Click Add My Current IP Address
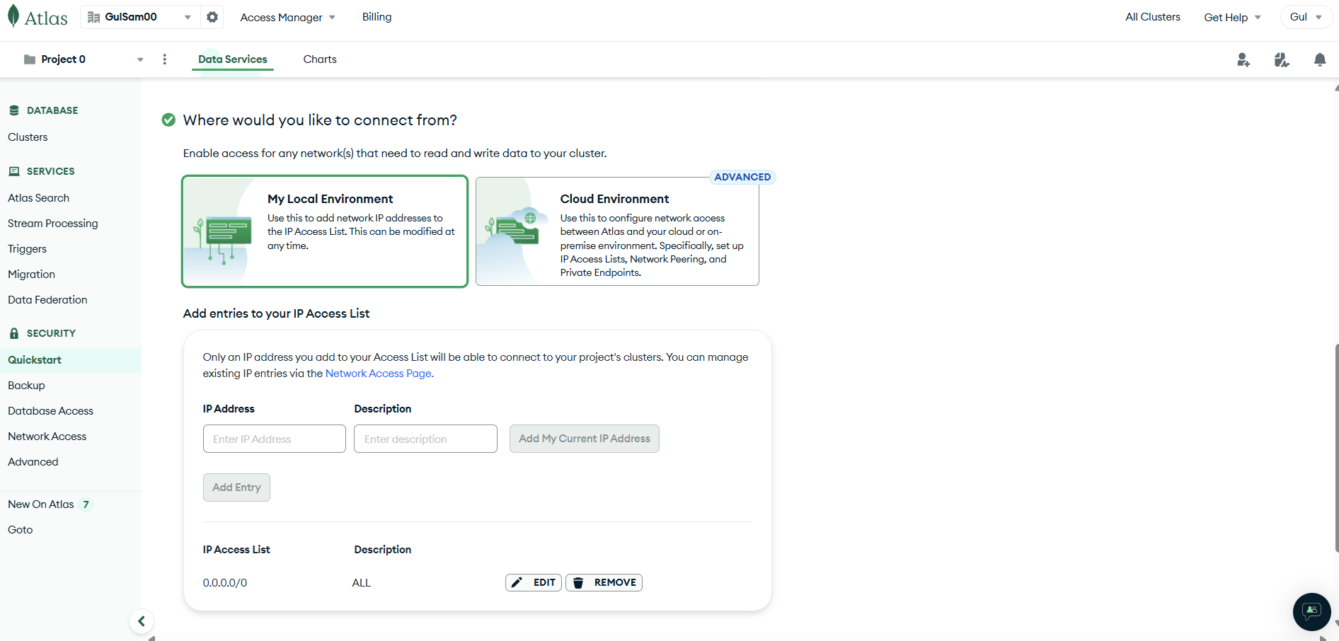 click(584, 439)
